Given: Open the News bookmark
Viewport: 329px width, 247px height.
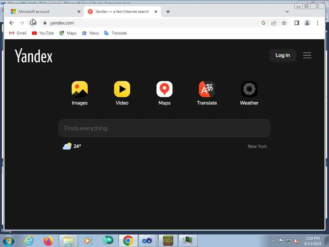Looking at the screenshot, I should (90, 33).
